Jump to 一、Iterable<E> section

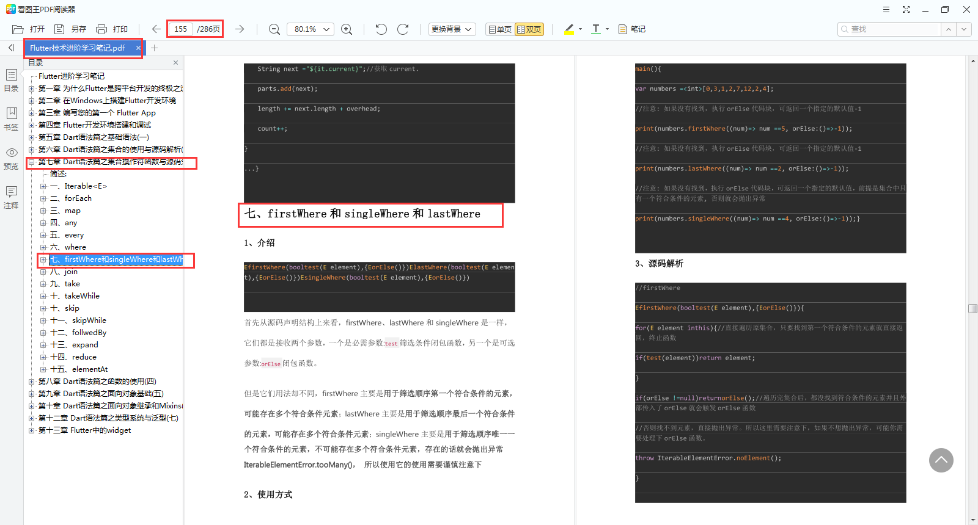pos(78,186)
